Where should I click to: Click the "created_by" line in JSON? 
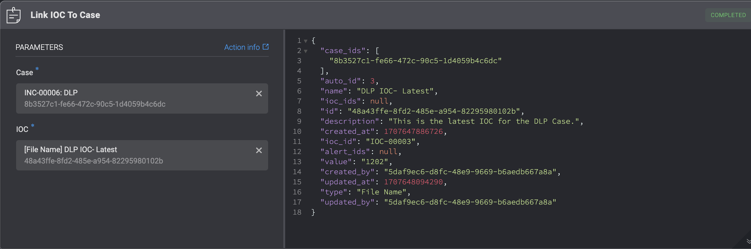click(x=440, y=172)
